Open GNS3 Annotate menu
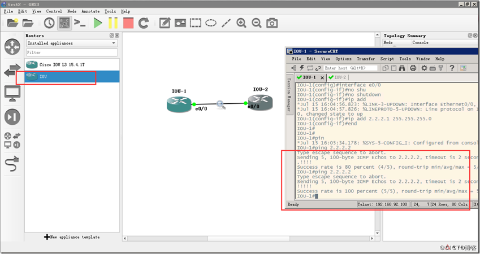Screen dimensions: 480x254 pos(90,11)
